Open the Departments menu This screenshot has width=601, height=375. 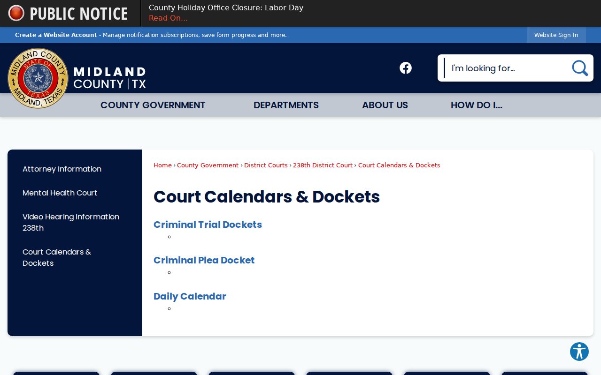(286, 105)
